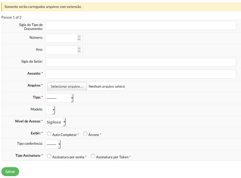This screenshot has width=241, height=178.
Task: Choose Assinatura por Token option
Action: [93, 156]
